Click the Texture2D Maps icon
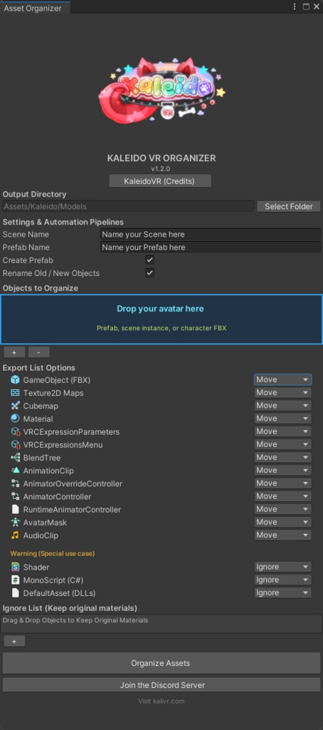This screenshot has width=323, height=730. 16,393
